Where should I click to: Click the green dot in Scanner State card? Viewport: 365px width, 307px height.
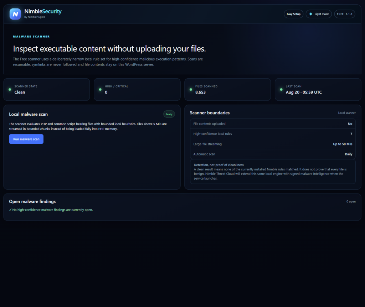click(10, 90)
